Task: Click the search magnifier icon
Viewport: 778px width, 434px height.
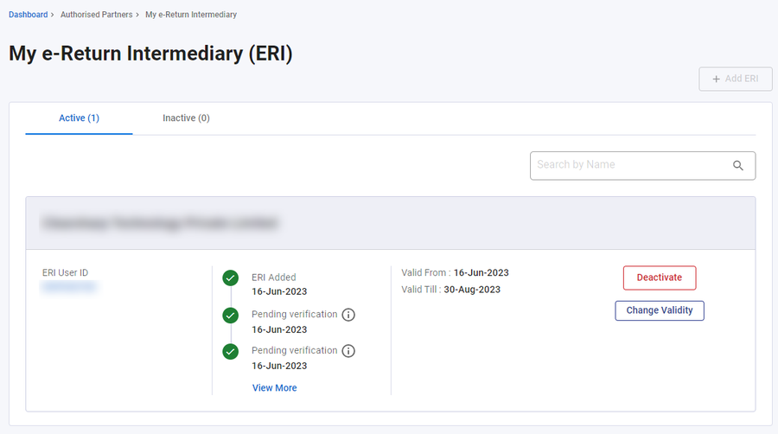Action: (738, 166)
